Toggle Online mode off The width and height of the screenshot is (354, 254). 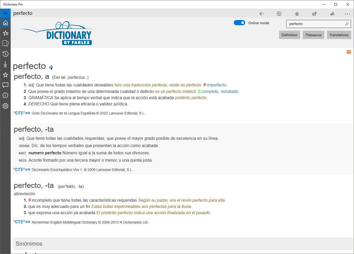[239, 23]
